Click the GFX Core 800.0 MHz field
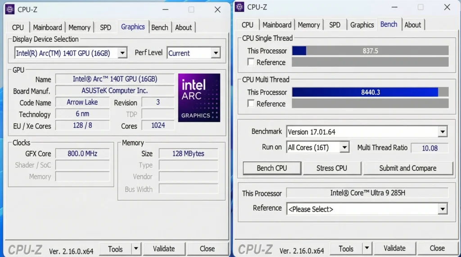Image resolution: width=461 pixels, height=257 pixels. (x=82, y=154)
